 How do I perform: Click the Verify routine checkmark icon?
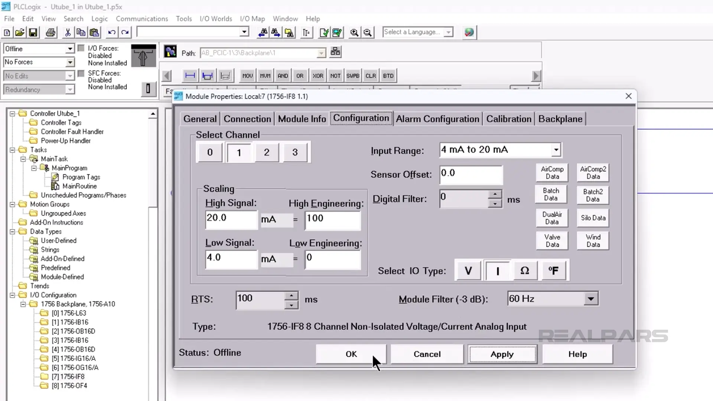click(324, 33)
